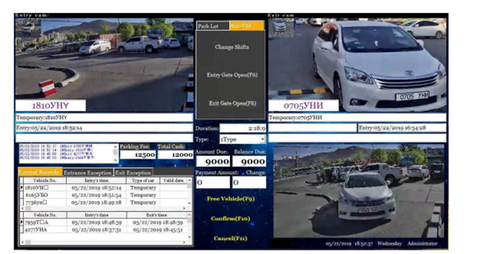The width and height of the screenshot is (487, 254).
Task: Open the Type dropdown list
Action: tap(262, 139)
